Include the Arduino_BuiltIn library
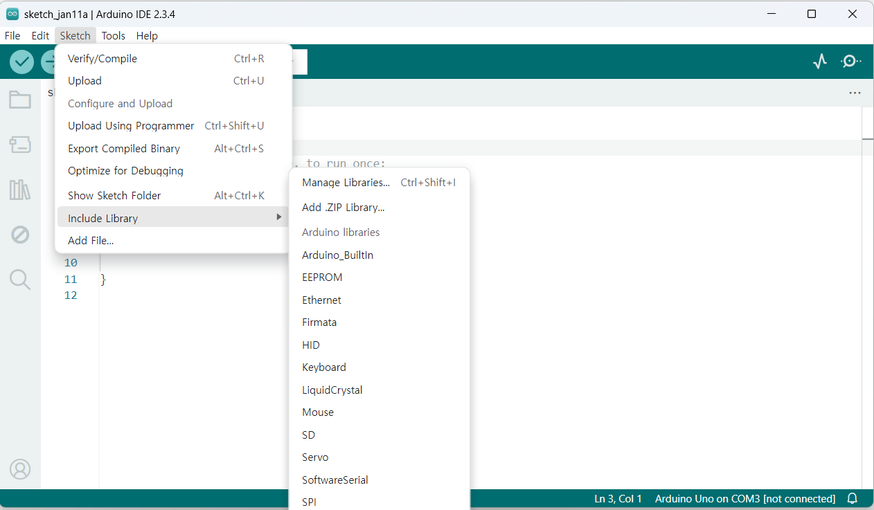This screenshot has width=874, height=510. [x=379, y=255]
